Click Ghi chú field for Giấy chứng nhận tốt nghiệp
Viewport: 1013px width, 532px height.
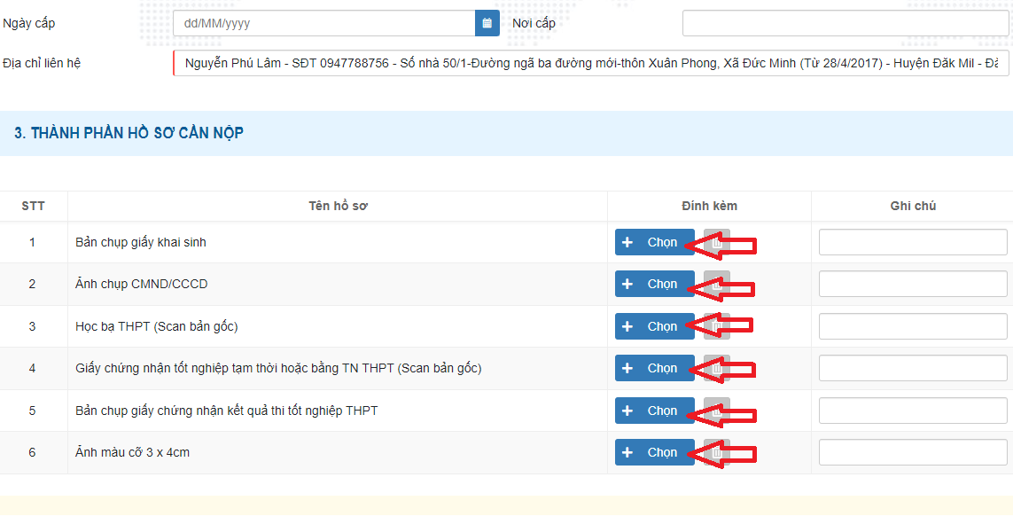click(x=913, y=369)
